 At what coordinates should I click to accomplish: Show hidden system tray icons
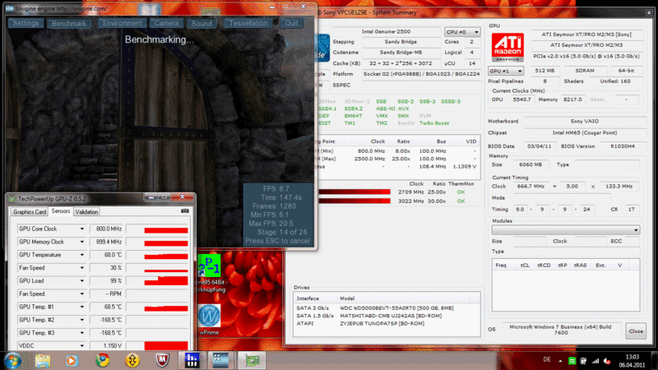coord(560,361)
